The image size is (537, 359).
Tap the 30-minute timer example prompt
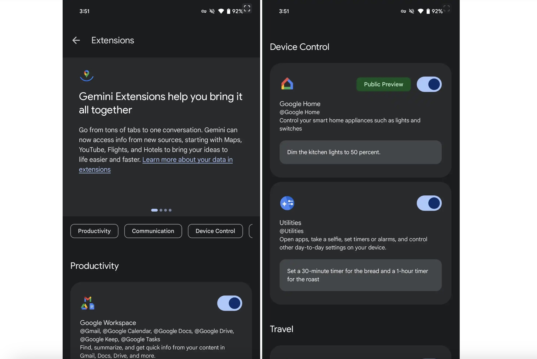(x=360, y=275)
